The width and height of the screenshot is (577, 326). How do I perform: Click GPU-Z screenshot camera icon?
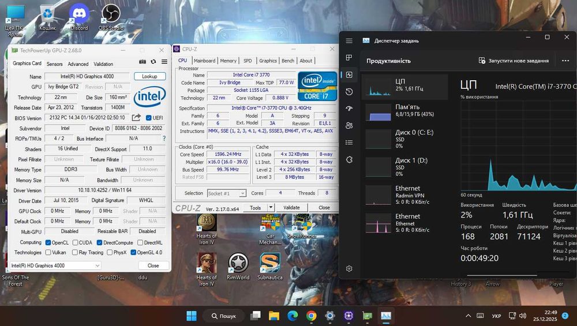coord(143,62)
